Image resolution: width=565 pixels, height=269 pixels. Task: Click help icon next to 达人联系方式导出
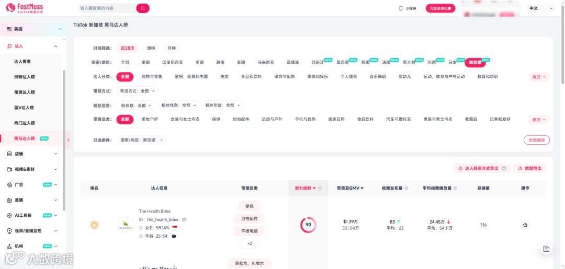coord(504,168)
